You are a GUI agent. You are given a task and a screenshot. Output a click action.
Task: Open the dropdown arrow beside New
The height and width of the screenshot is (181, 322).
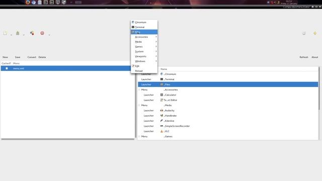click(11, 35)
